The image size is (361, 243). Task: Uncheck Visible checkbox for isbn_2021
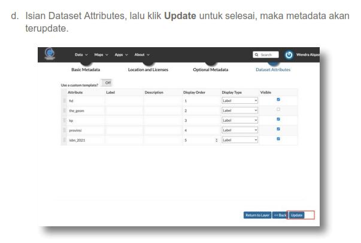pyautogui.click(x=278, y=139)
